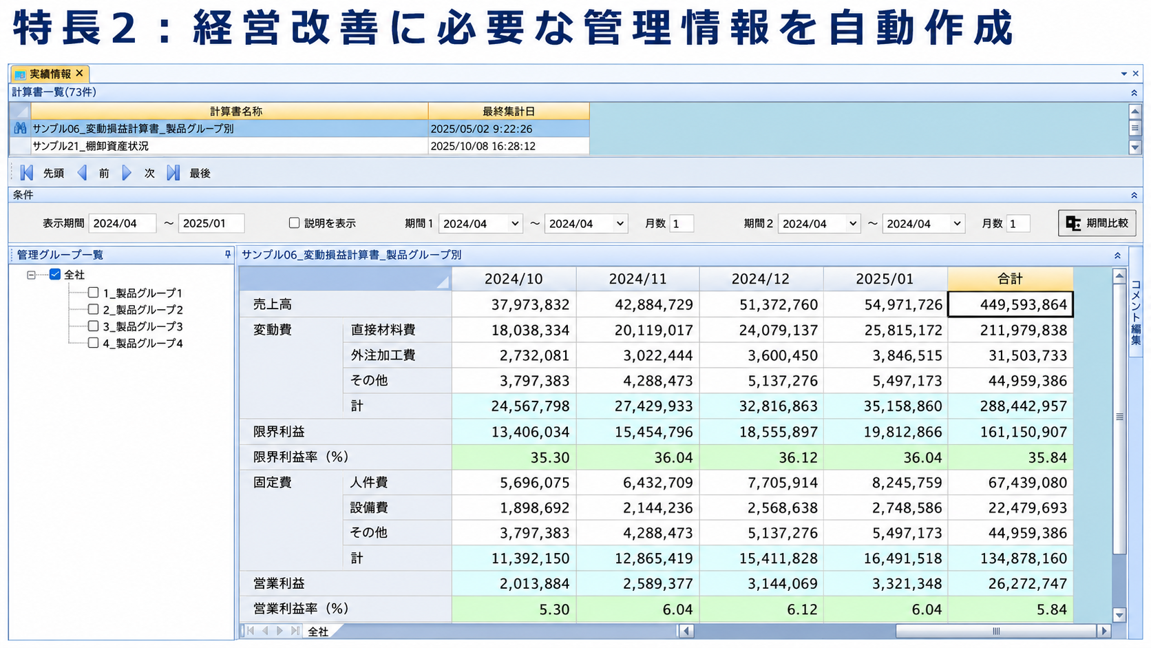Collapse the サンプル06 report panel

(1117, 255)
